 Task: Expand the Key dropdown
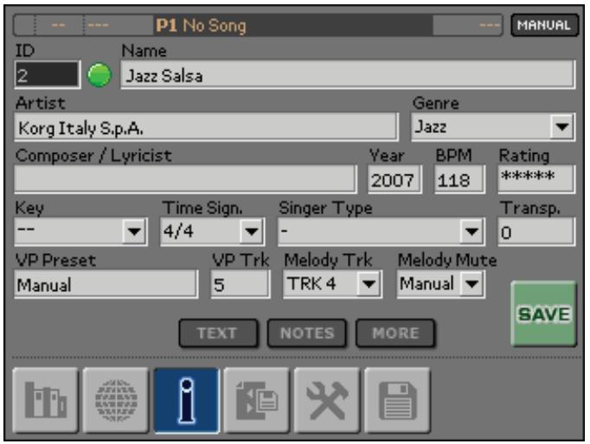[81, 232]
